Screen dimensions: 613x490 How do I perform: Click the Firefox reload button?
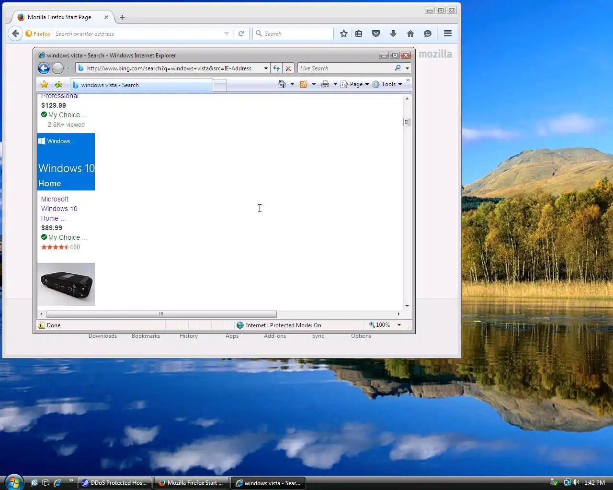coord(241,33)
